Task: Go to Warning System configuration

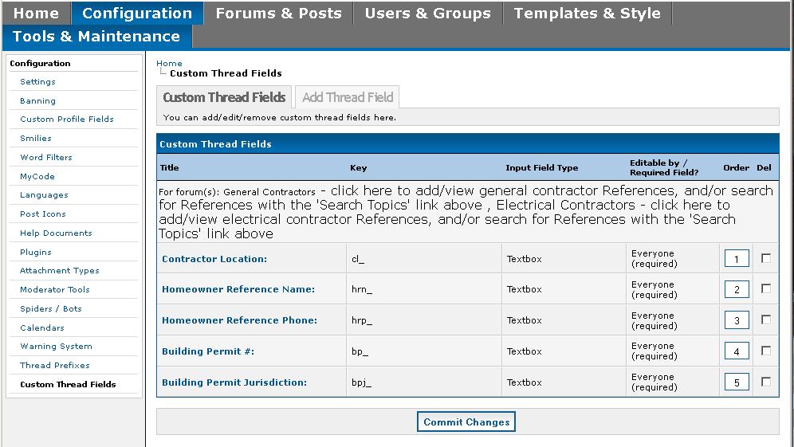Action: (x=56, y=347)
